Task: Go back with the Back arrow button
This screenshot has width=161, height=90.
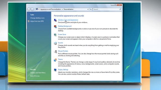Action: pos(29,9)
